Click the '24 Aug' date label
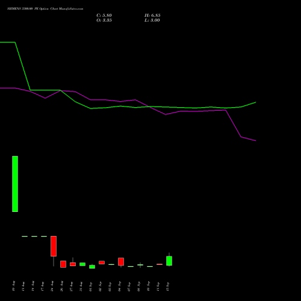 (52, 287)
